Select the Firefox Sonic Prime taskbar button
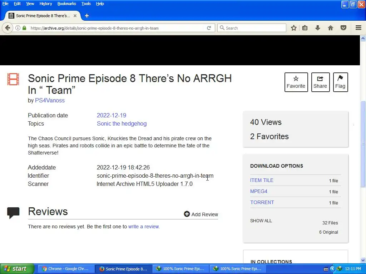366x274 pixels. (124, 269)
